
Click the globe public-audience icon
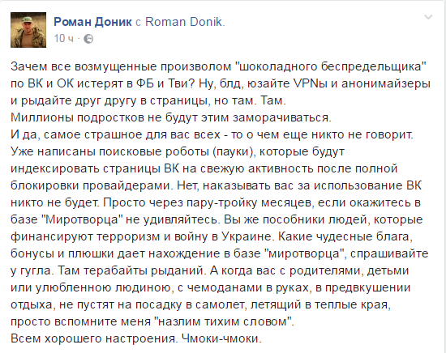click(88, 39)
